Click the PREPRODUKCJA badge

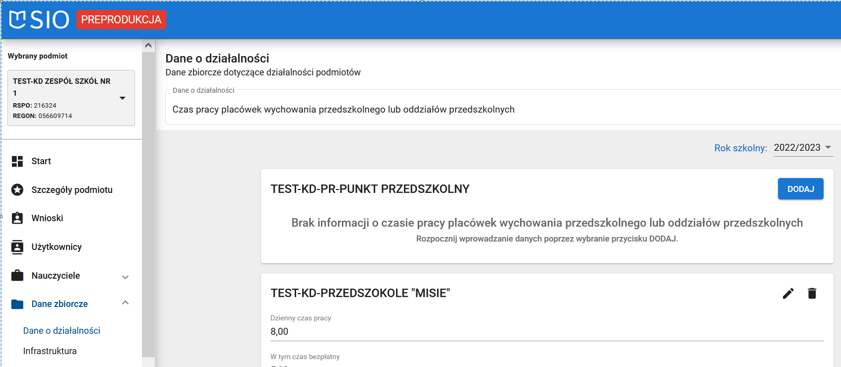(121, 20)
